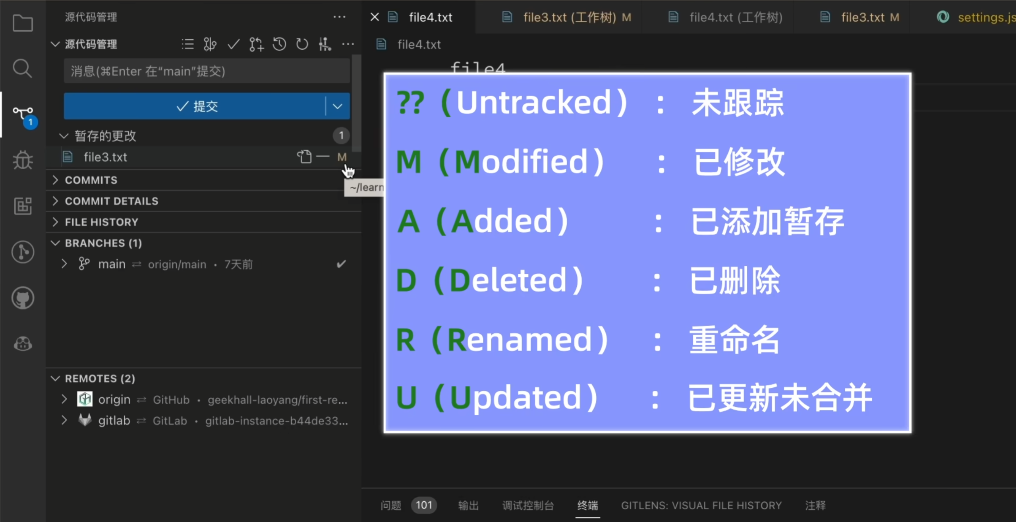The width and height of the screenshot is (1016, 522).
Task: Open the Source Control more actions menu
Action: (348, 44)
